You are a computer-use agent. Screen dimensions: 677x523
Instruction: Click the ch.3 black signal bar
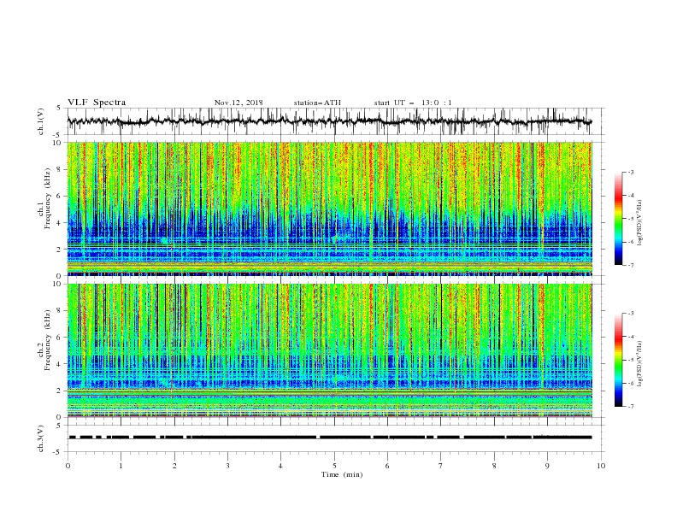(330, 438)
